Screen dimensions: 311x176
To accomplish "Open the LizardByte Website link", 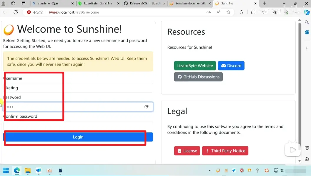I will coord(195,66).
